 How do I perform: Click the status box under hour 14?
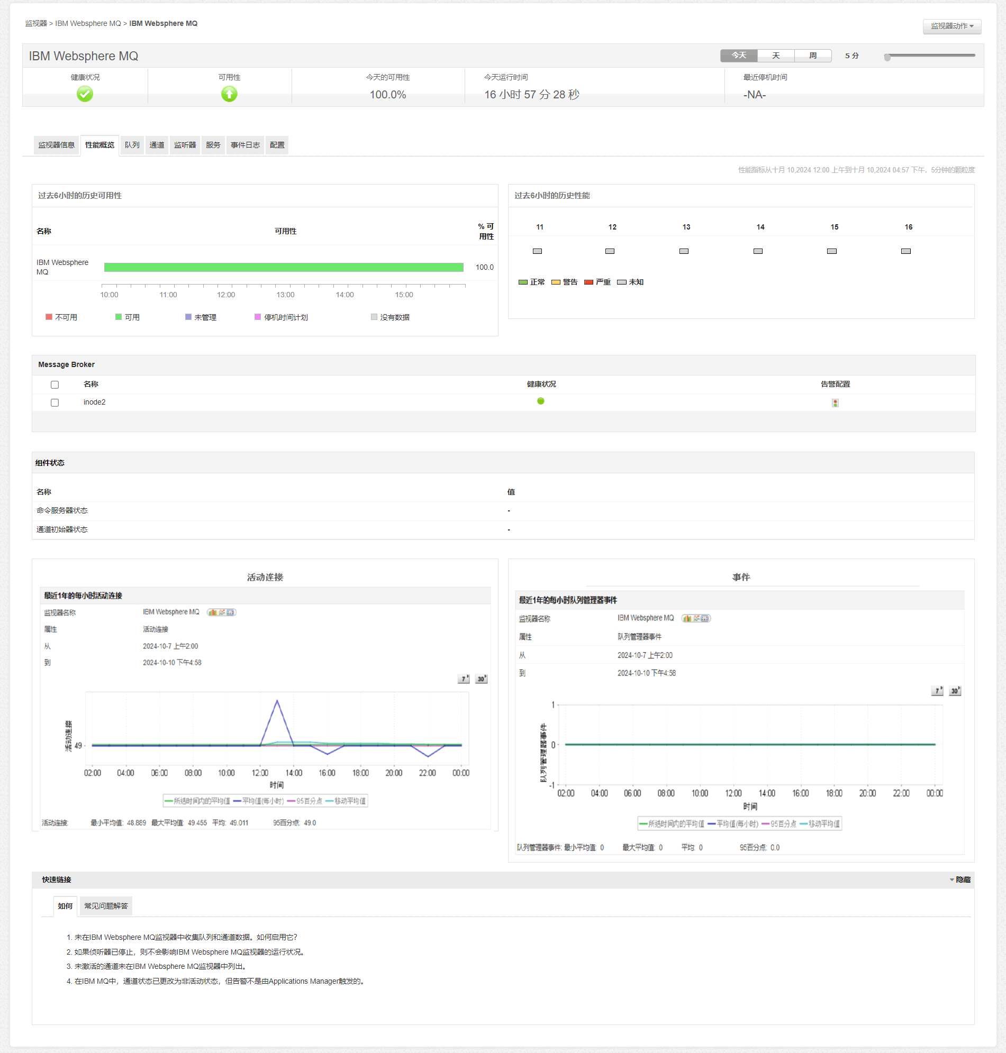coord(758,251)
